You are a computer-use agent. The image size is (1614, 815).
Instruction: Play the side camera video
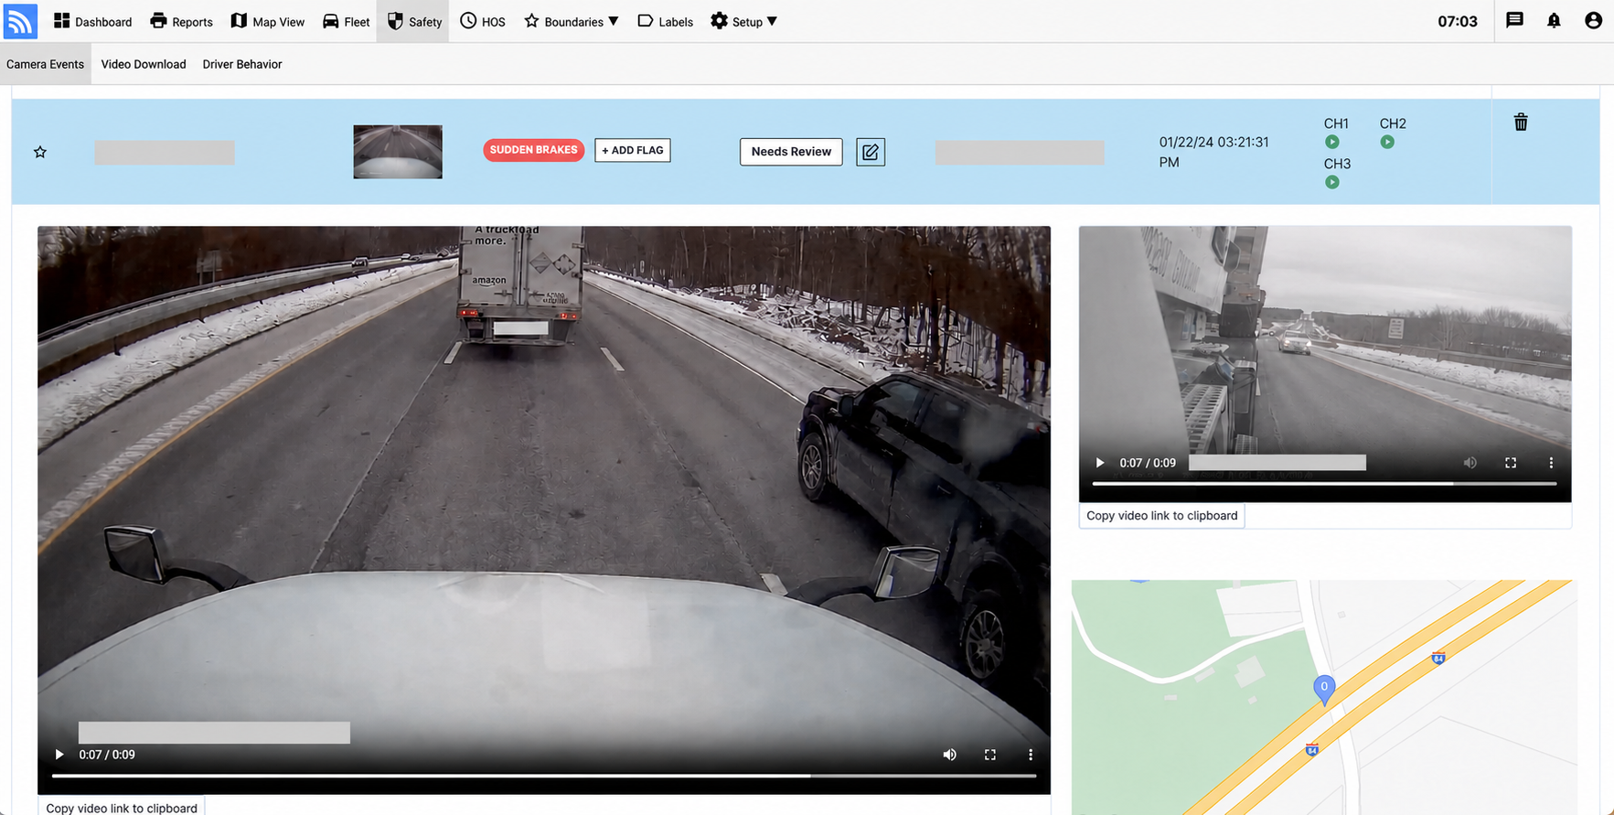tap(1100, 463)
